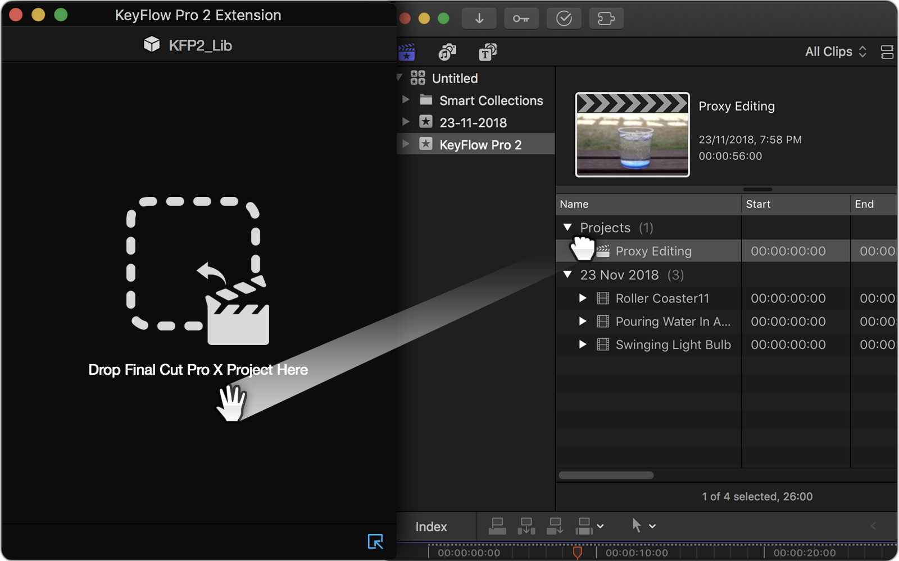Collapse the 23 Nov 2018 group
The image size is (899, 561).
(x=567, y=274)
